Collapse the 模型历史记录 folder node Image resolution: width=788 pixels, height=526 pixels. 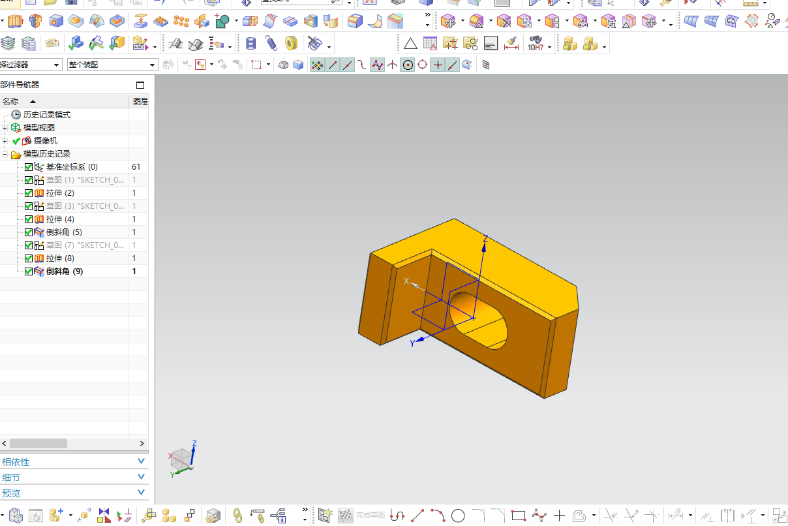(5, 154)
